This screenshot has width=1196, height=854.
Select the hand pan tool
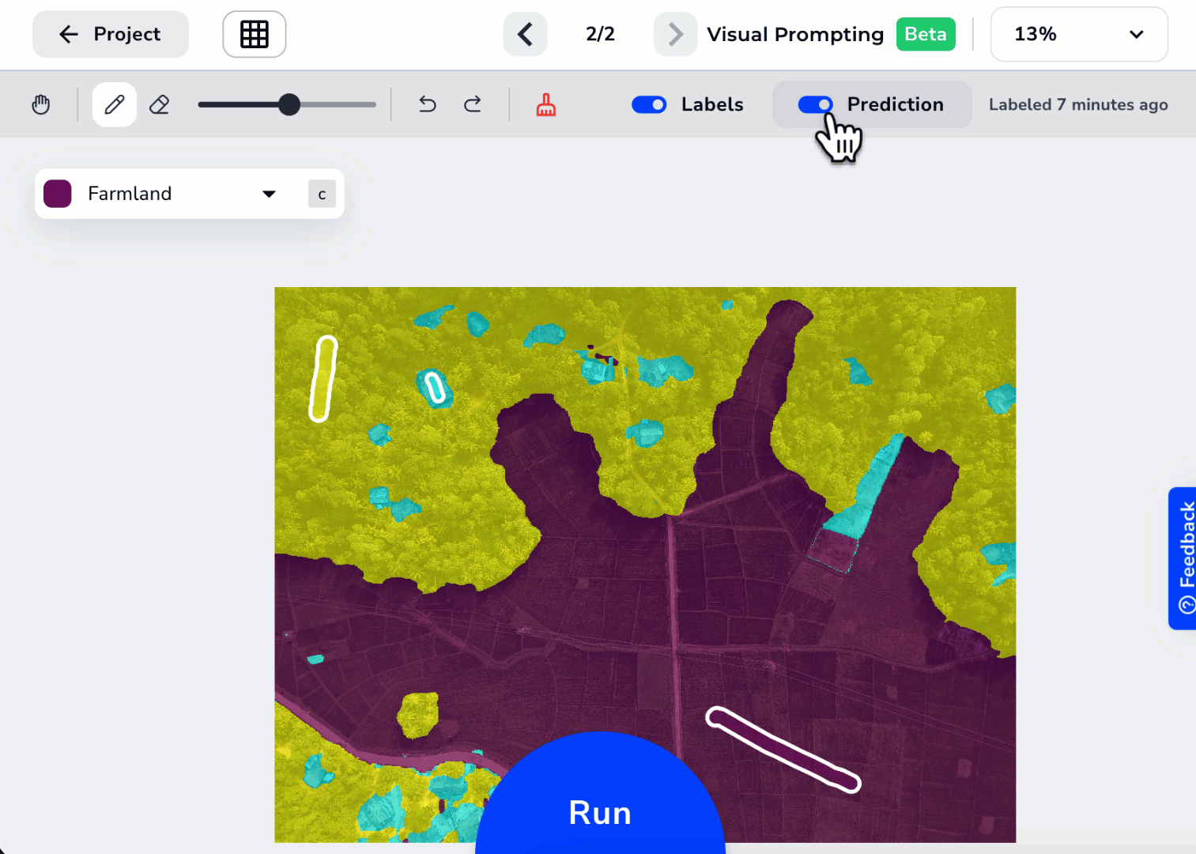coord(41,104)
